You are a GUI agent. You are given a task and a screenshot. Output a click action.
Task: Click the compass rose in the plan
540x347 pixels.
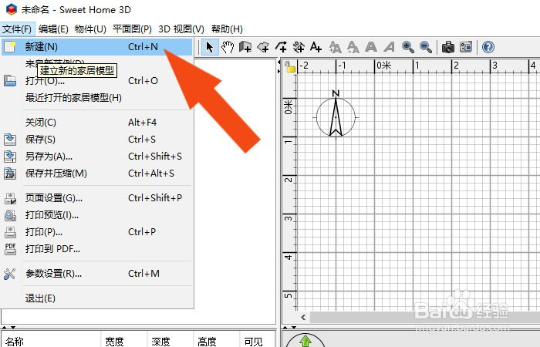point(336,116)
